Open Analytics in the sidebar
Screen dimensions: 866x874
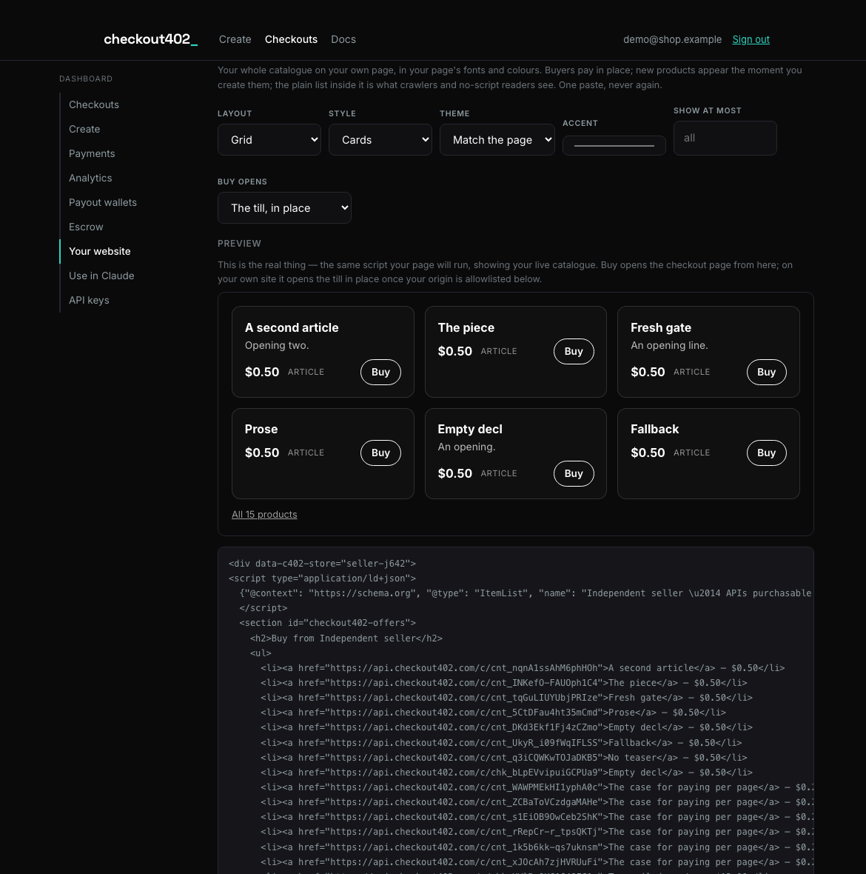tap(90, 179)
